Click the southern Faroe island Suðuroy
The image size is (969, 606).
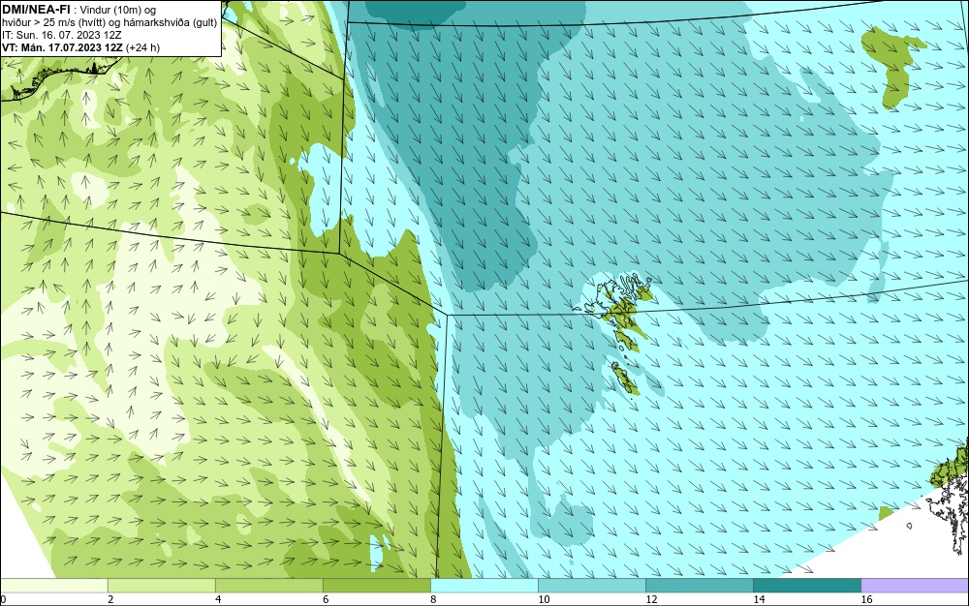point(625,379)
